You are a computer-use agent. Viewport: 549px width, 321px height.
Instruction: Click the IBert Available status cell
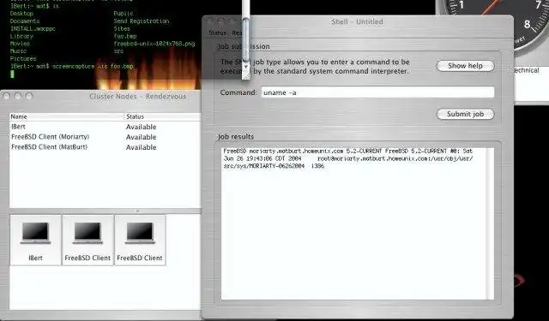(141, 127)
